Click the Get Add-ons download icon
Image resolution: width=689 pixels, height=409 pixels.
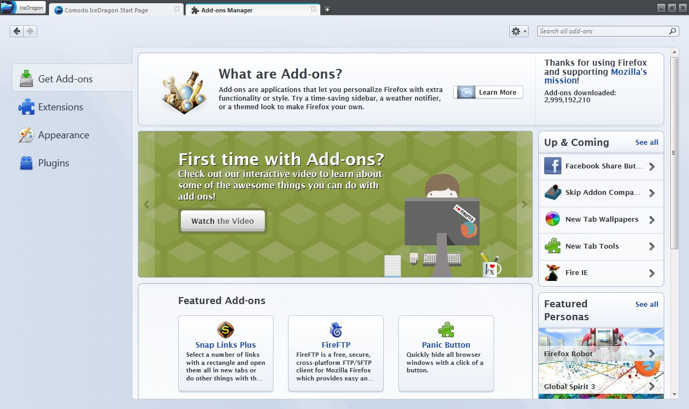(x=26, y=79)
